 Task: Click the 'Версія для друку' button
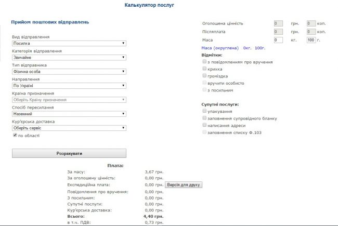[184, 184]
